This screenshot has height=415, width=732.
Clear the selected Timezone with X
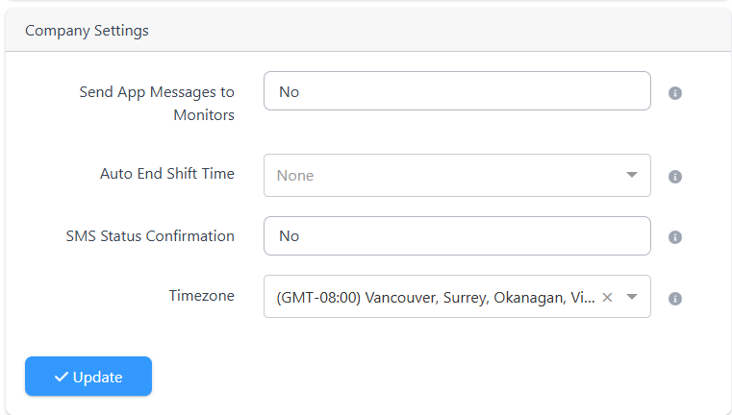tap(607, 297)
